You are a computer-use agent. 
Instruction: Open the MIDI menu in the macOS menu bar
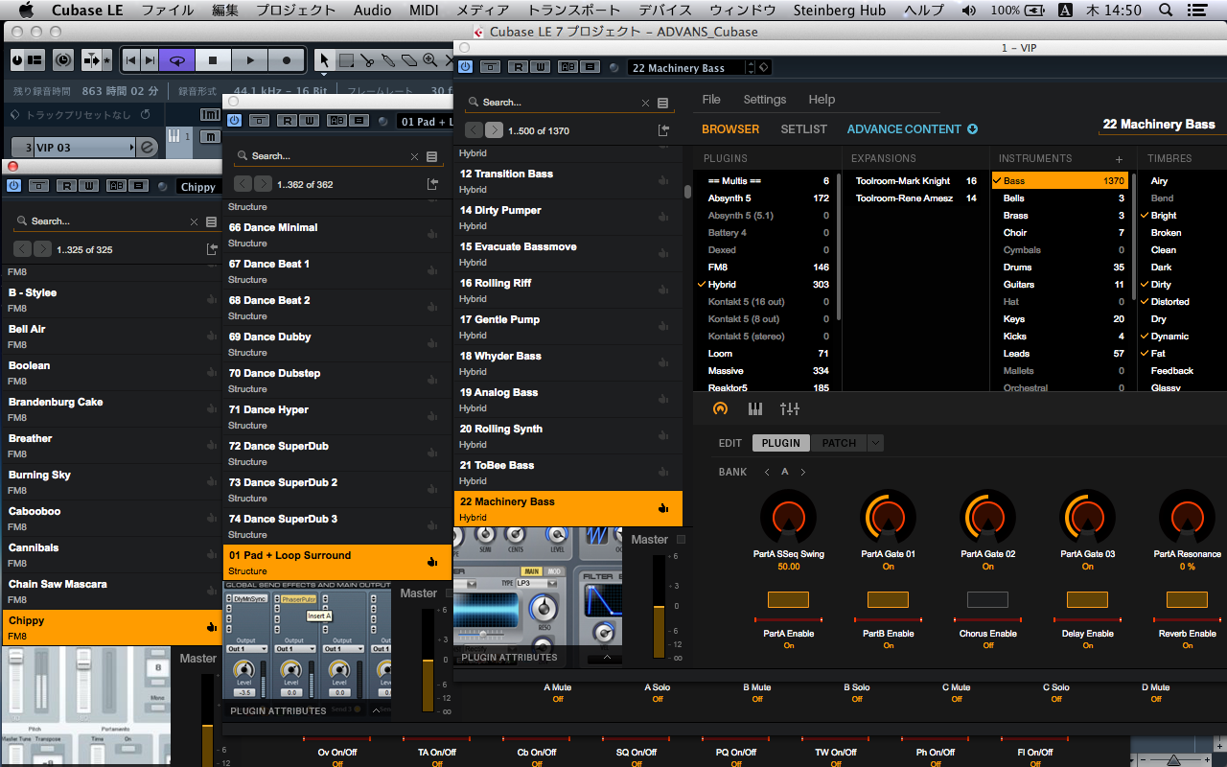click(x=424, y=11)
